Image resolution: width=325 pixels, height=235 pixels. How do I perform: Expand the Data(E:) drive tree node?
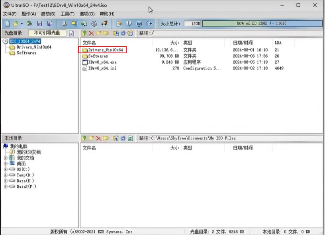pyautogui.click(x=6, y=181)
